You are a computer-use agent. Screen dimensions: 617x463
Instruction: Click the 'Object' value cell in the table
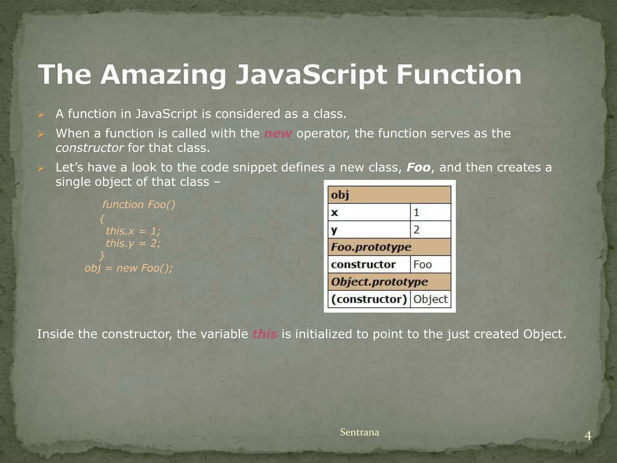click(431, 299)
